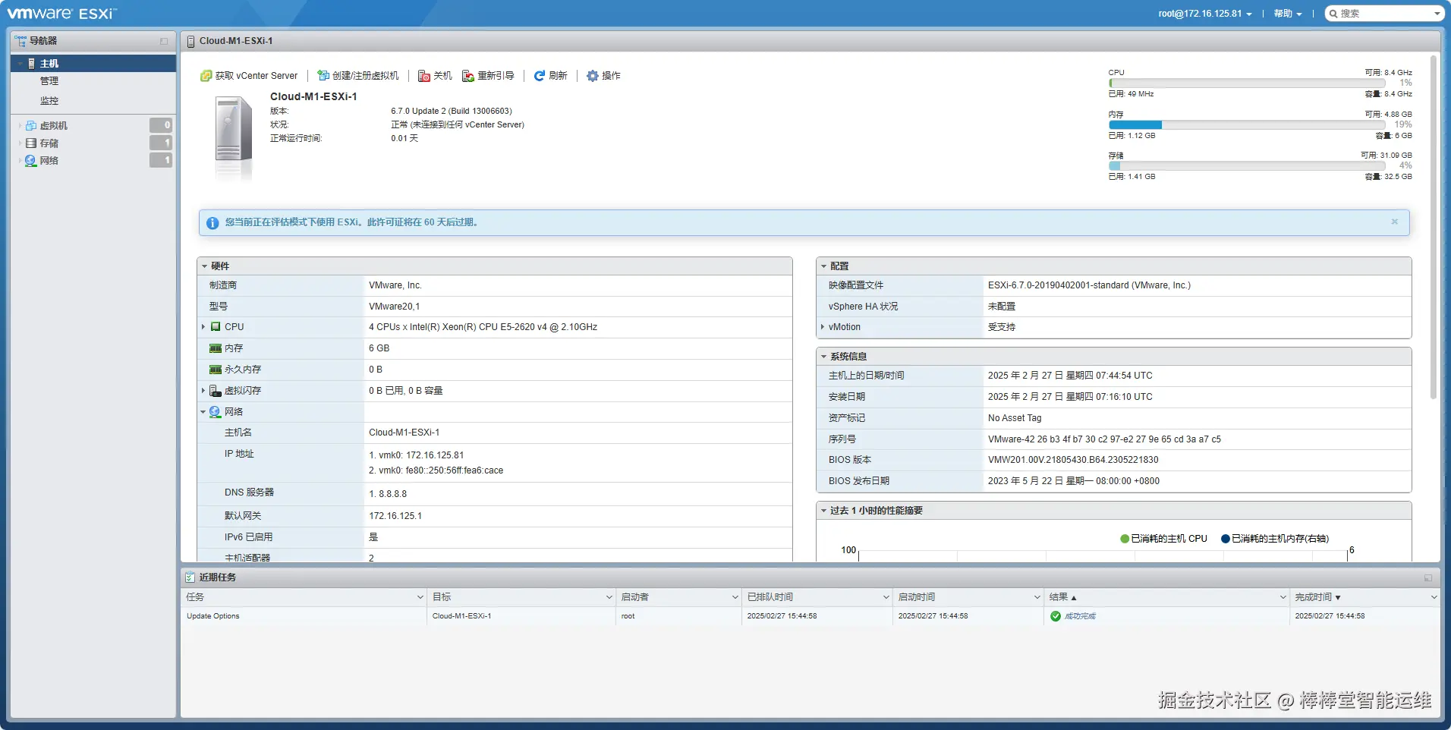This screenshot has height=730, width=1451.
Task: Click the 重新引导 reboot toolbar icon
Action: (468, 76)
